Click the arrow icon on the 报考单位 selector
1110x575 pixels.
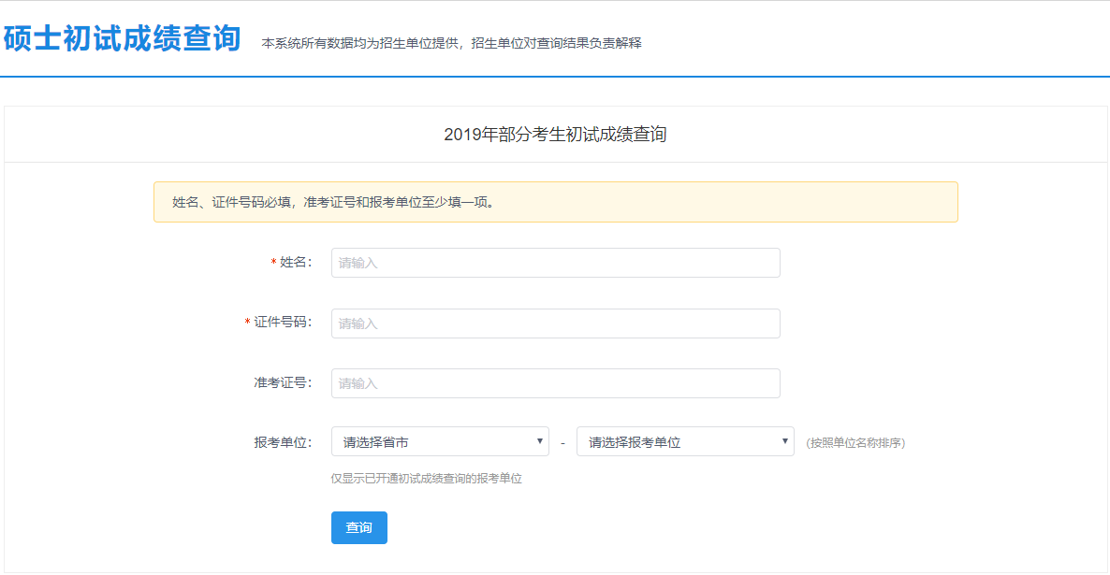(x=784, y=441)
